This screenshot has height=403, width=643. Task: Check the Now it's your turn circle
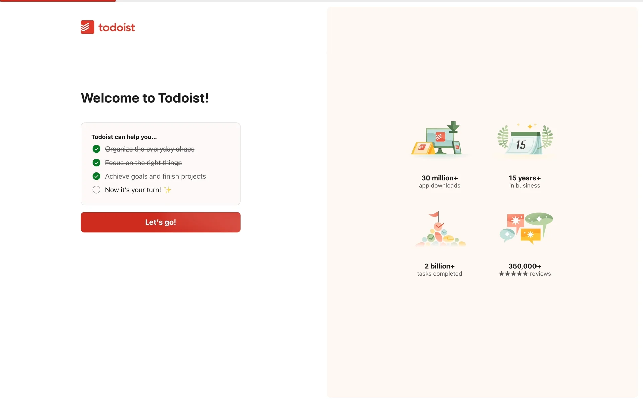pos(96,190)
